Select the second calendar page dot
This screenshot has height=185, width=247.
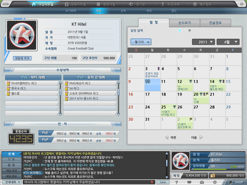tap(189, 30)
